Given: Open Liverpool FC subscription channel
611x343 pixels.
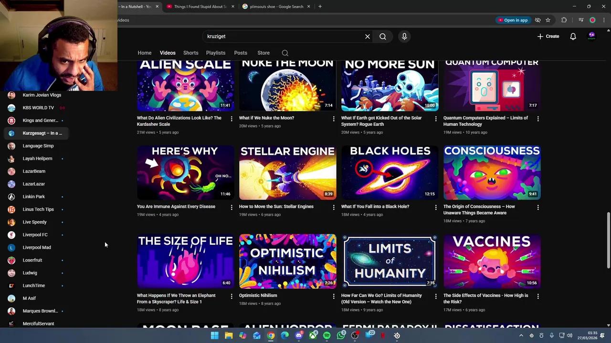Looking at the screenshot, I should (x=35, y=235).
